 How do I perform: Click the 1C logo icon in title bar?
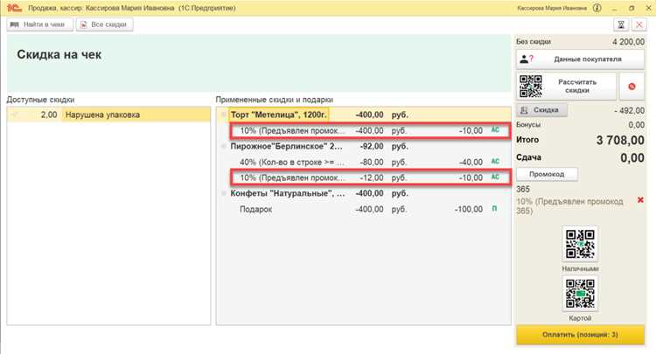click(x=14, y=8)
